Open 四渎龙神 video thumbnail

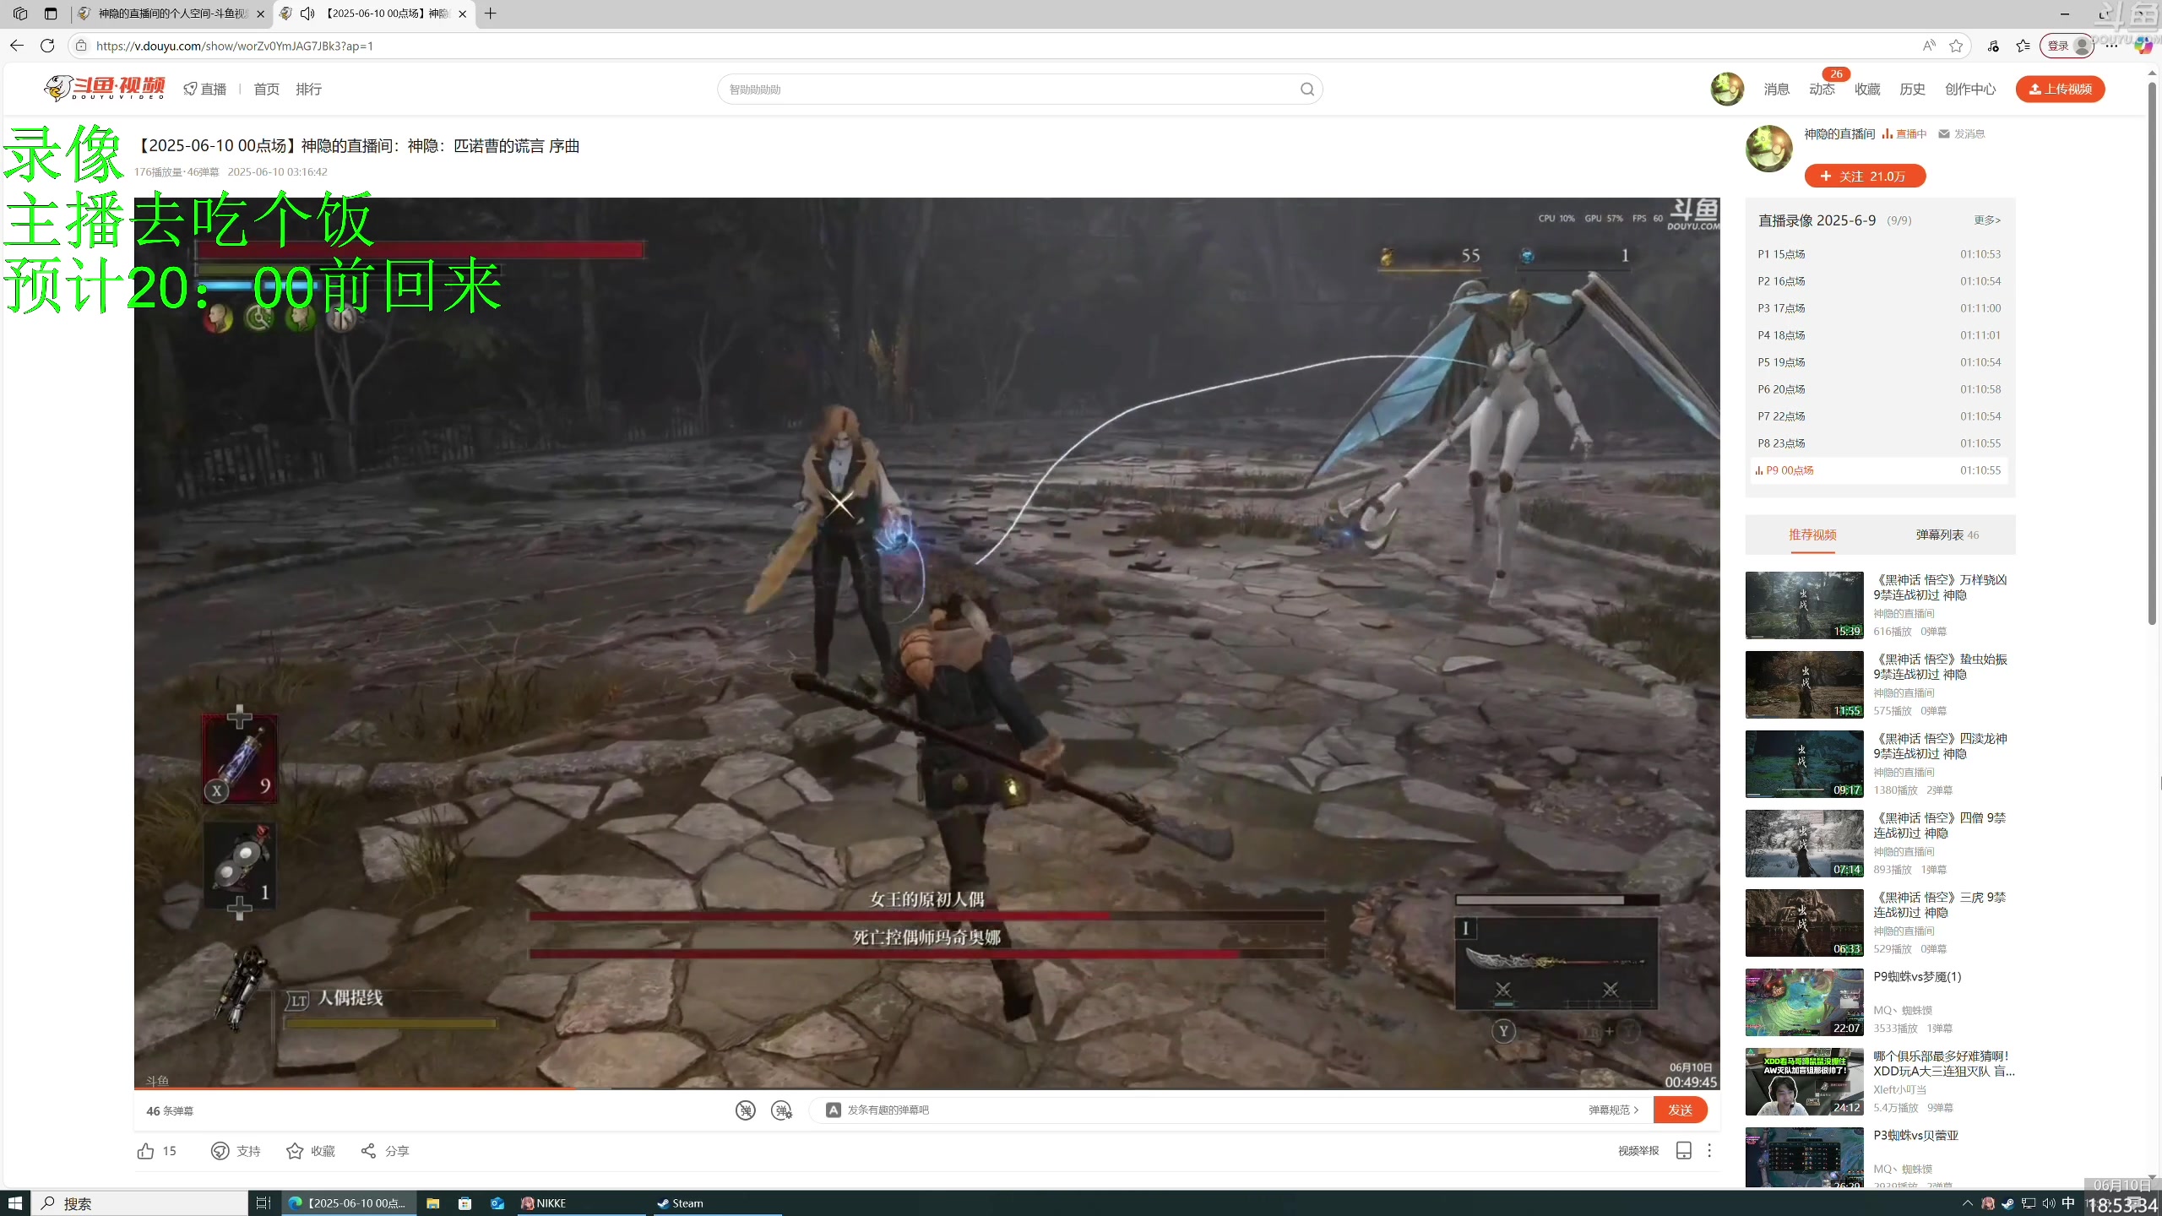[1804, 764]
